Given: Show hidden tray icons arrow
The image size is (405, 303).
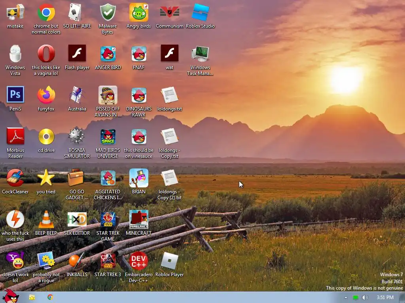Looking at the screenshot, I should click(346, 297).
